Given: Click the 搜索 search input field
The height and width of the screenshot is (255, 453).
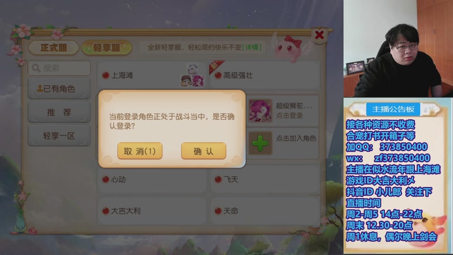Looking at the screenshot, I should pos(59,68).
